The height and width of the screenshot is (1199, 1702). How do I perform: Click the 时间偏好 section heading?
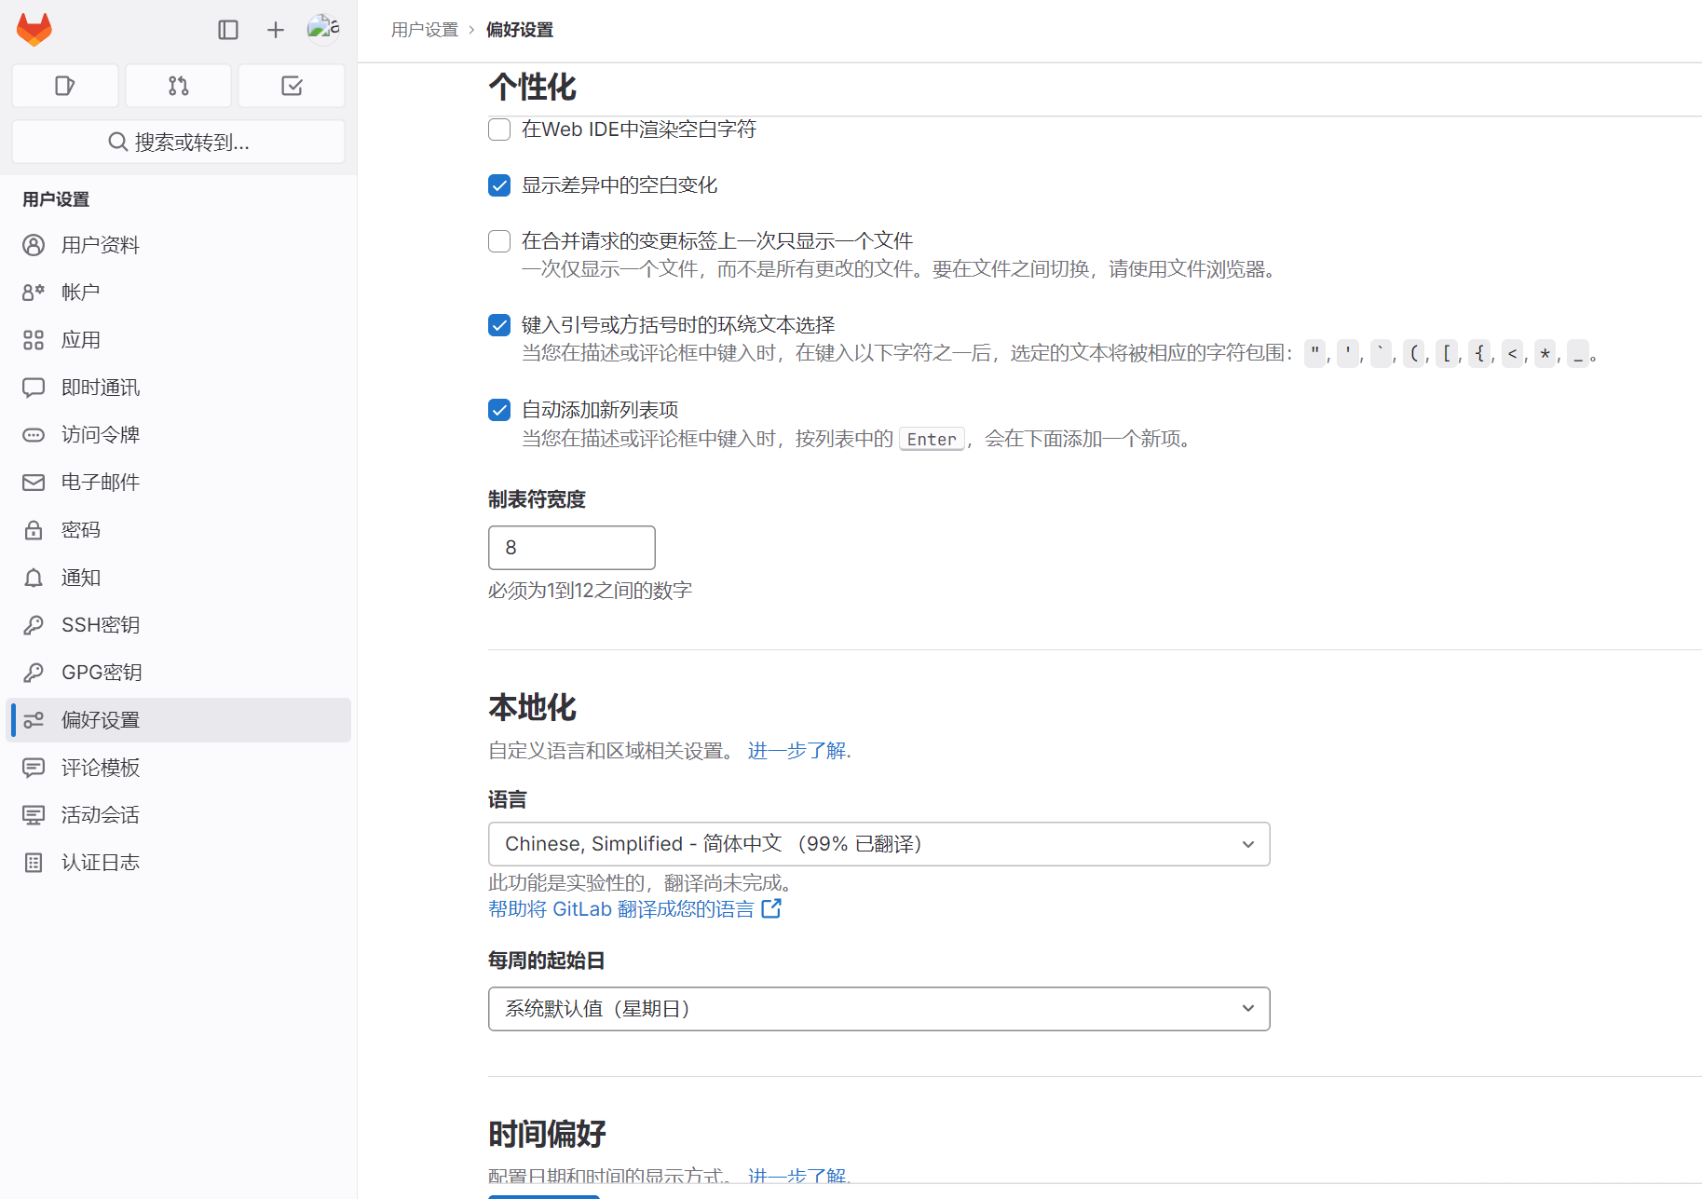[x=548, y=1135]
